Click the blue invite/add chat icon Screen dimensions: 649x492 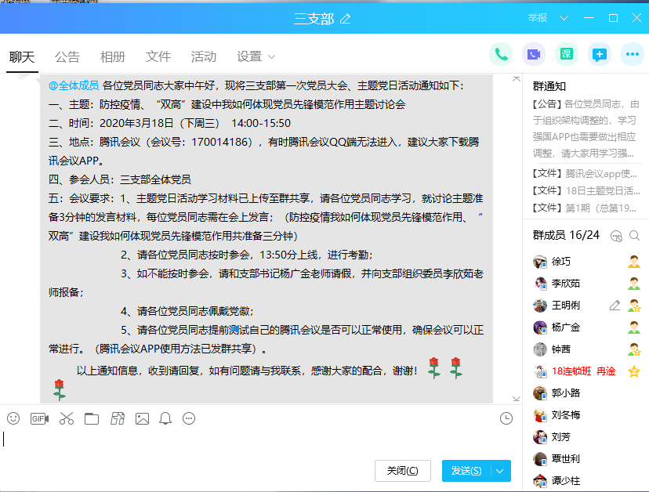[600, 54]
